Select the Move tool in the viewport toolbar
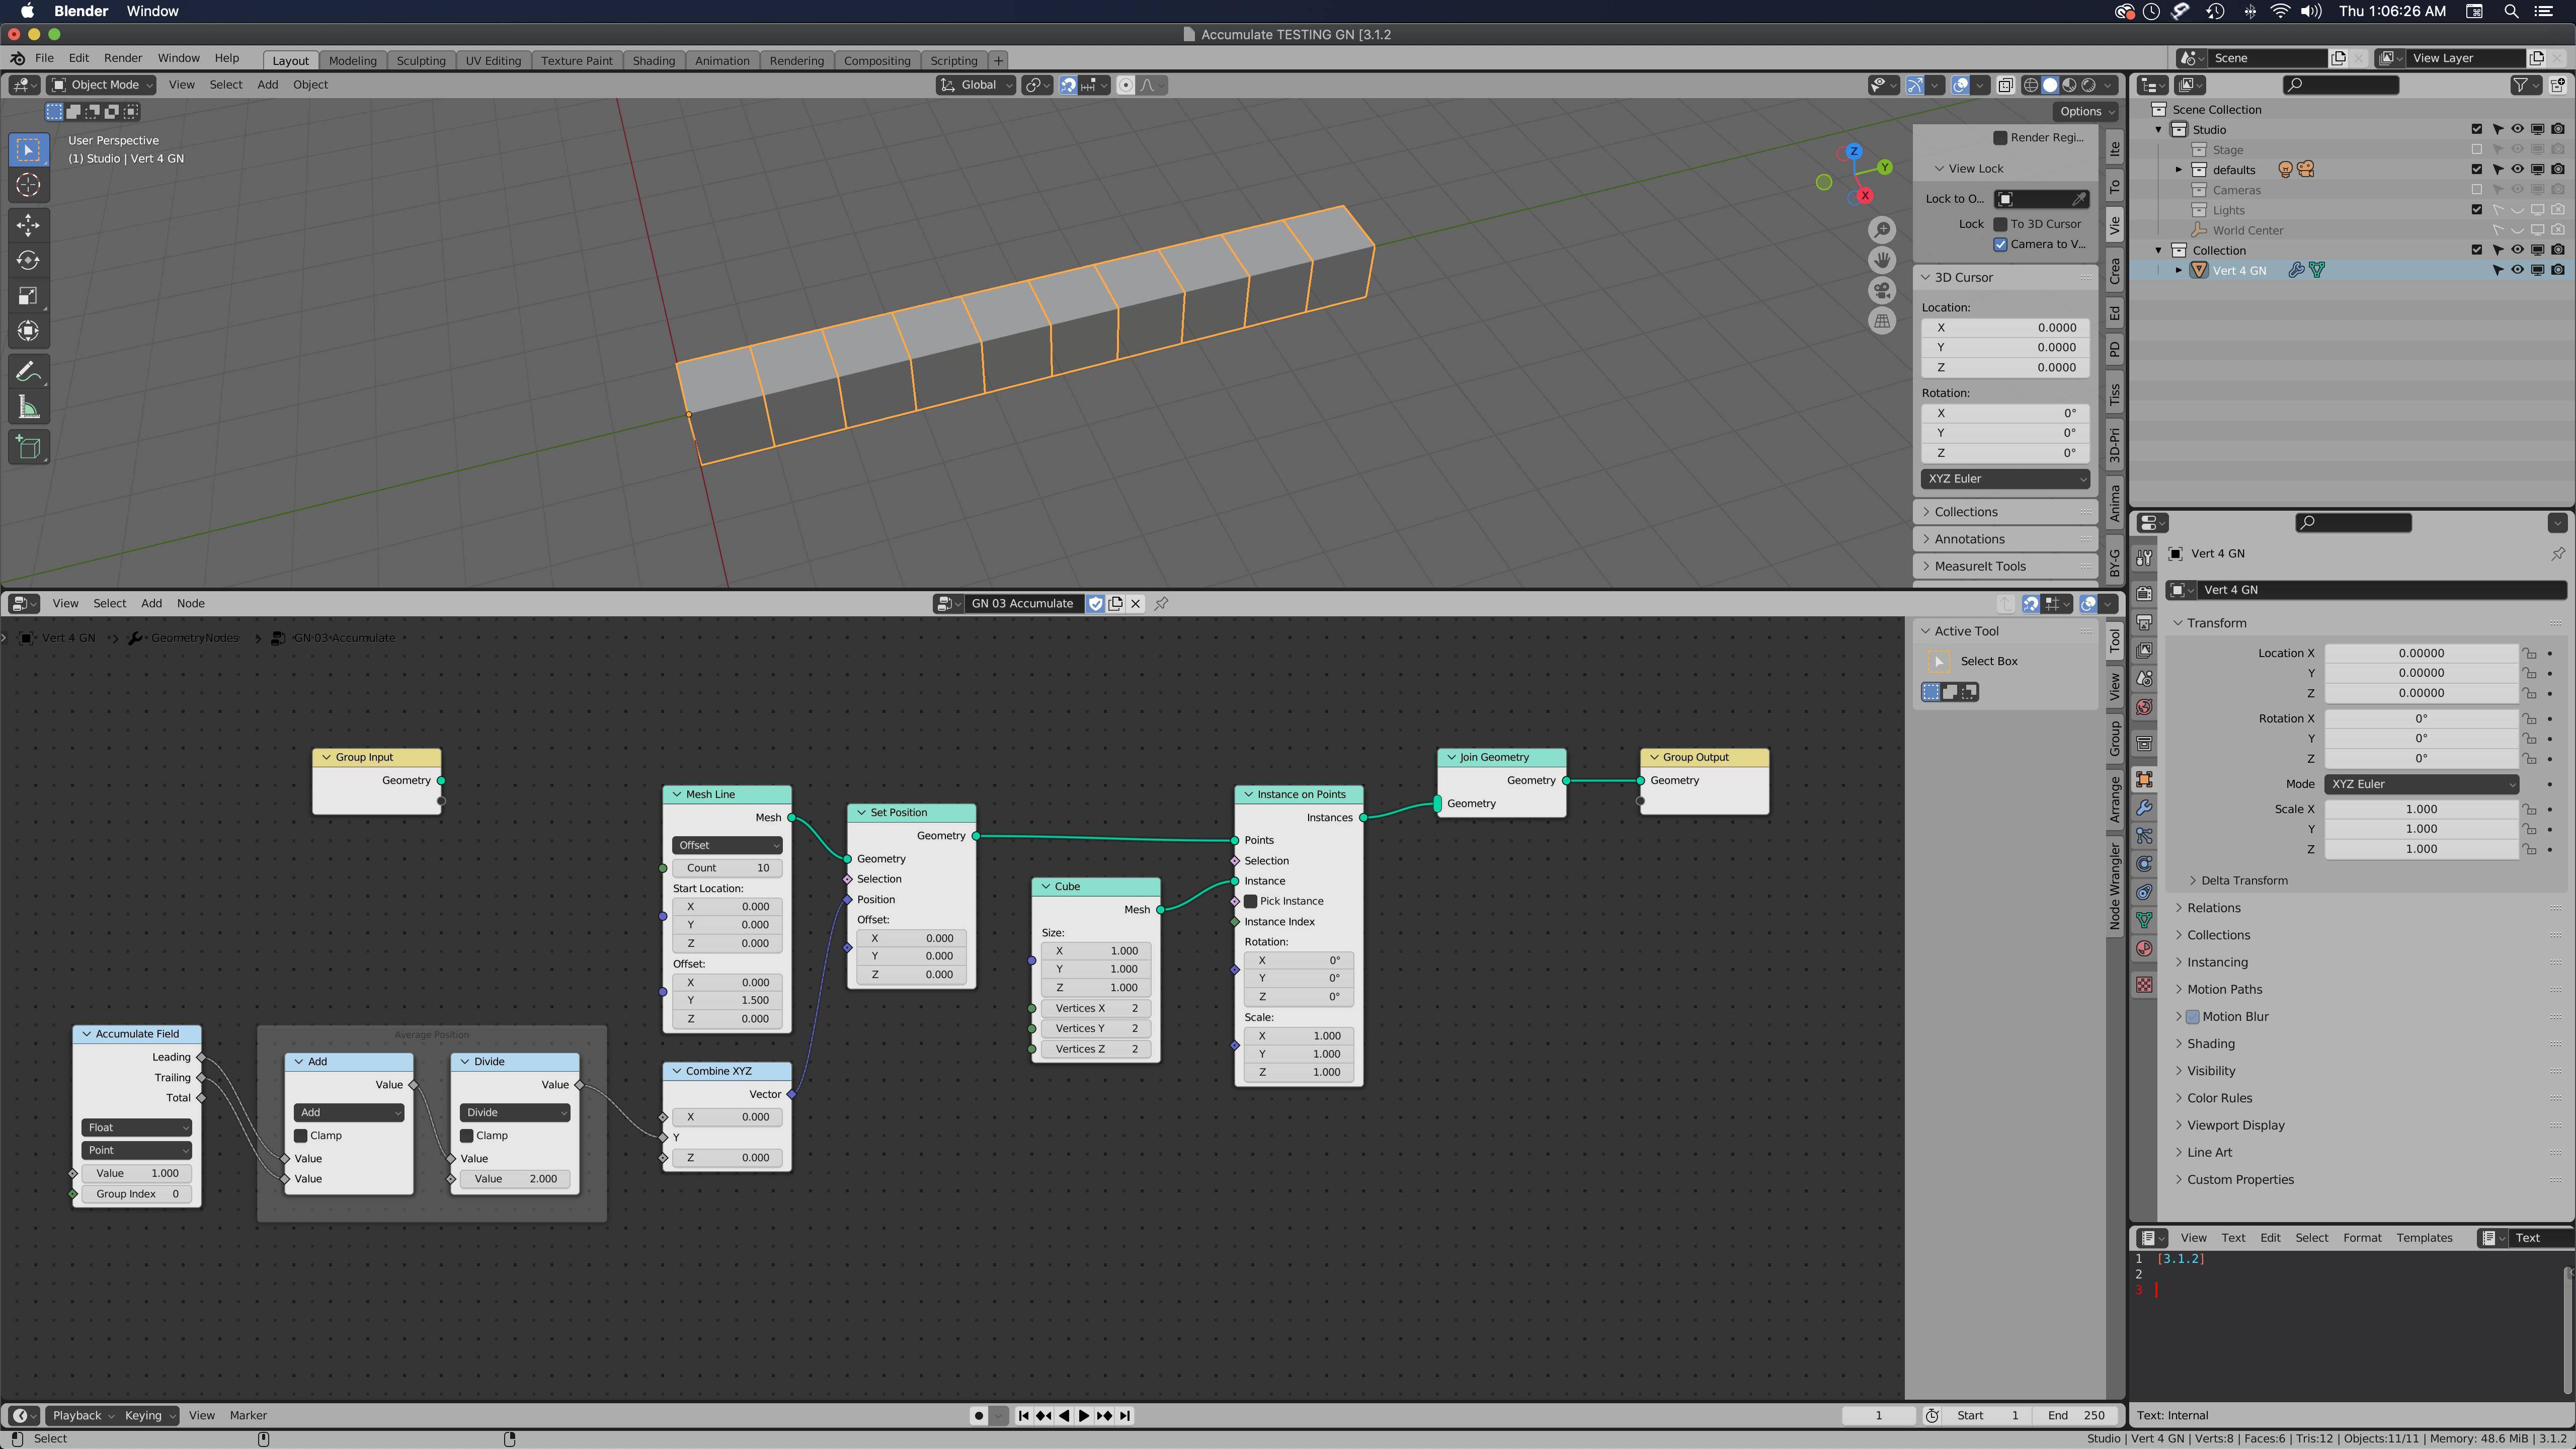The image size is (2576, 1449). pos(28,225)
